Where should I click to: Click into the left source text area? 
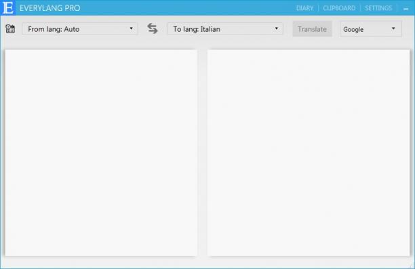(x=101, y=153)
